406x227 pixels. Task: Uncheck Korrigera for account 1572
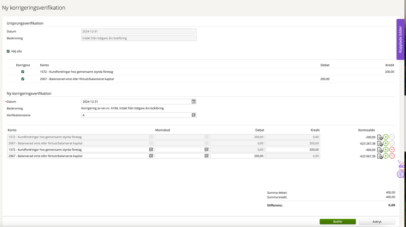(x=23, y=72)
